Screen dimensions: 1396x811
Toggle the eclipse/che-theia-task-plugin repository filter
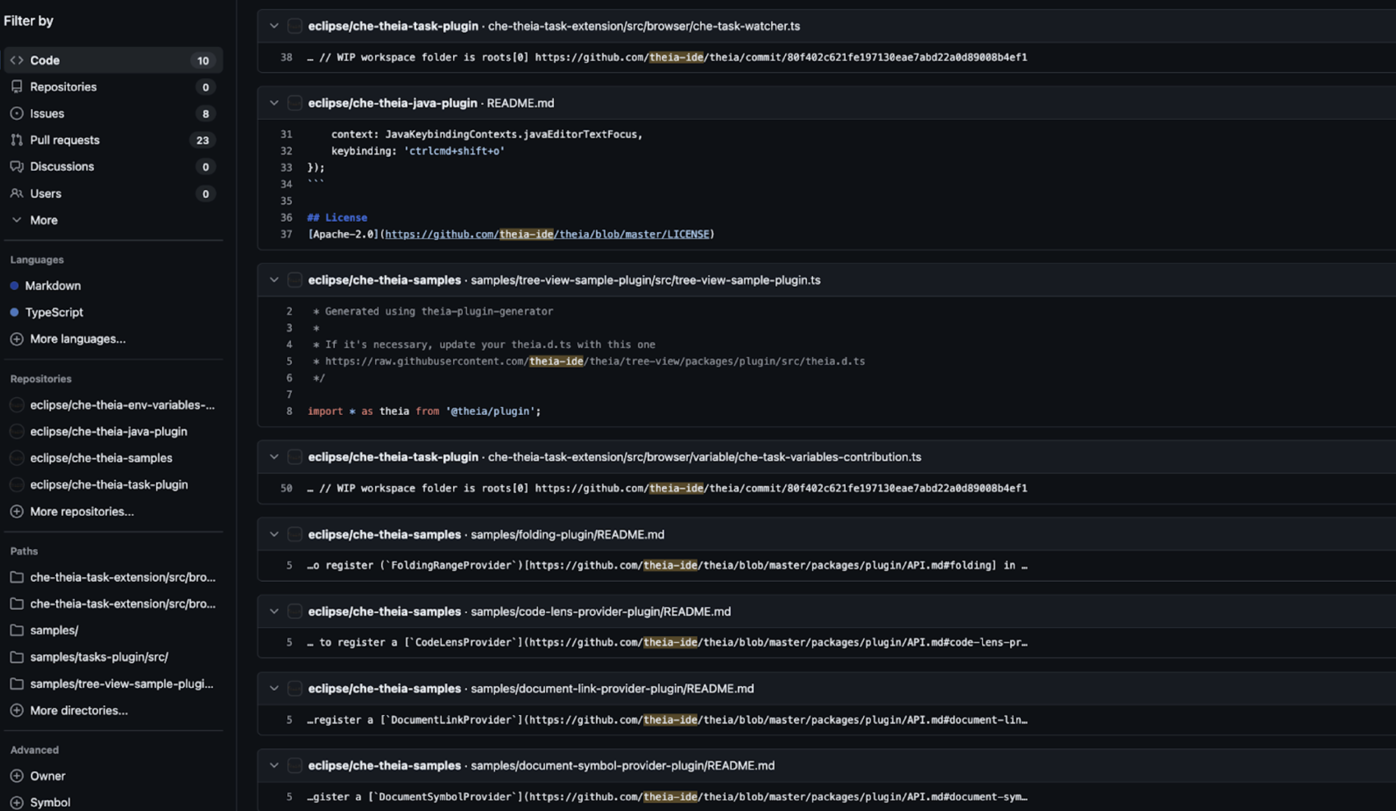pos(109,484)
